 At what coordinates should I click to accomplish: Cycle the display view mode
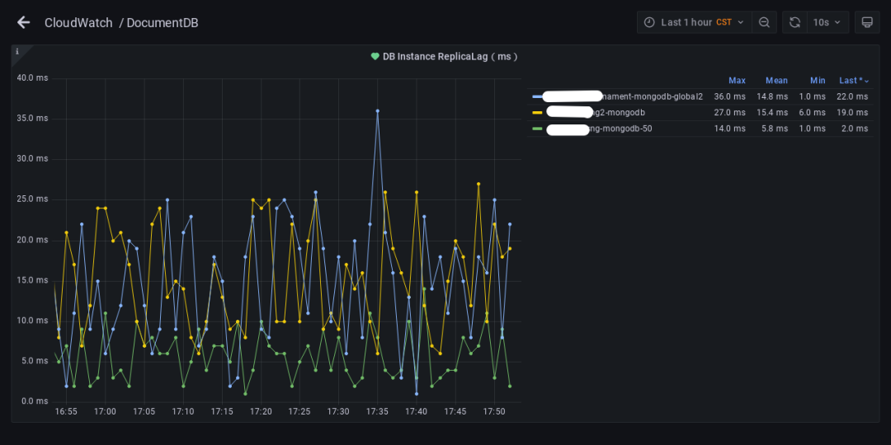coord(867,22)
